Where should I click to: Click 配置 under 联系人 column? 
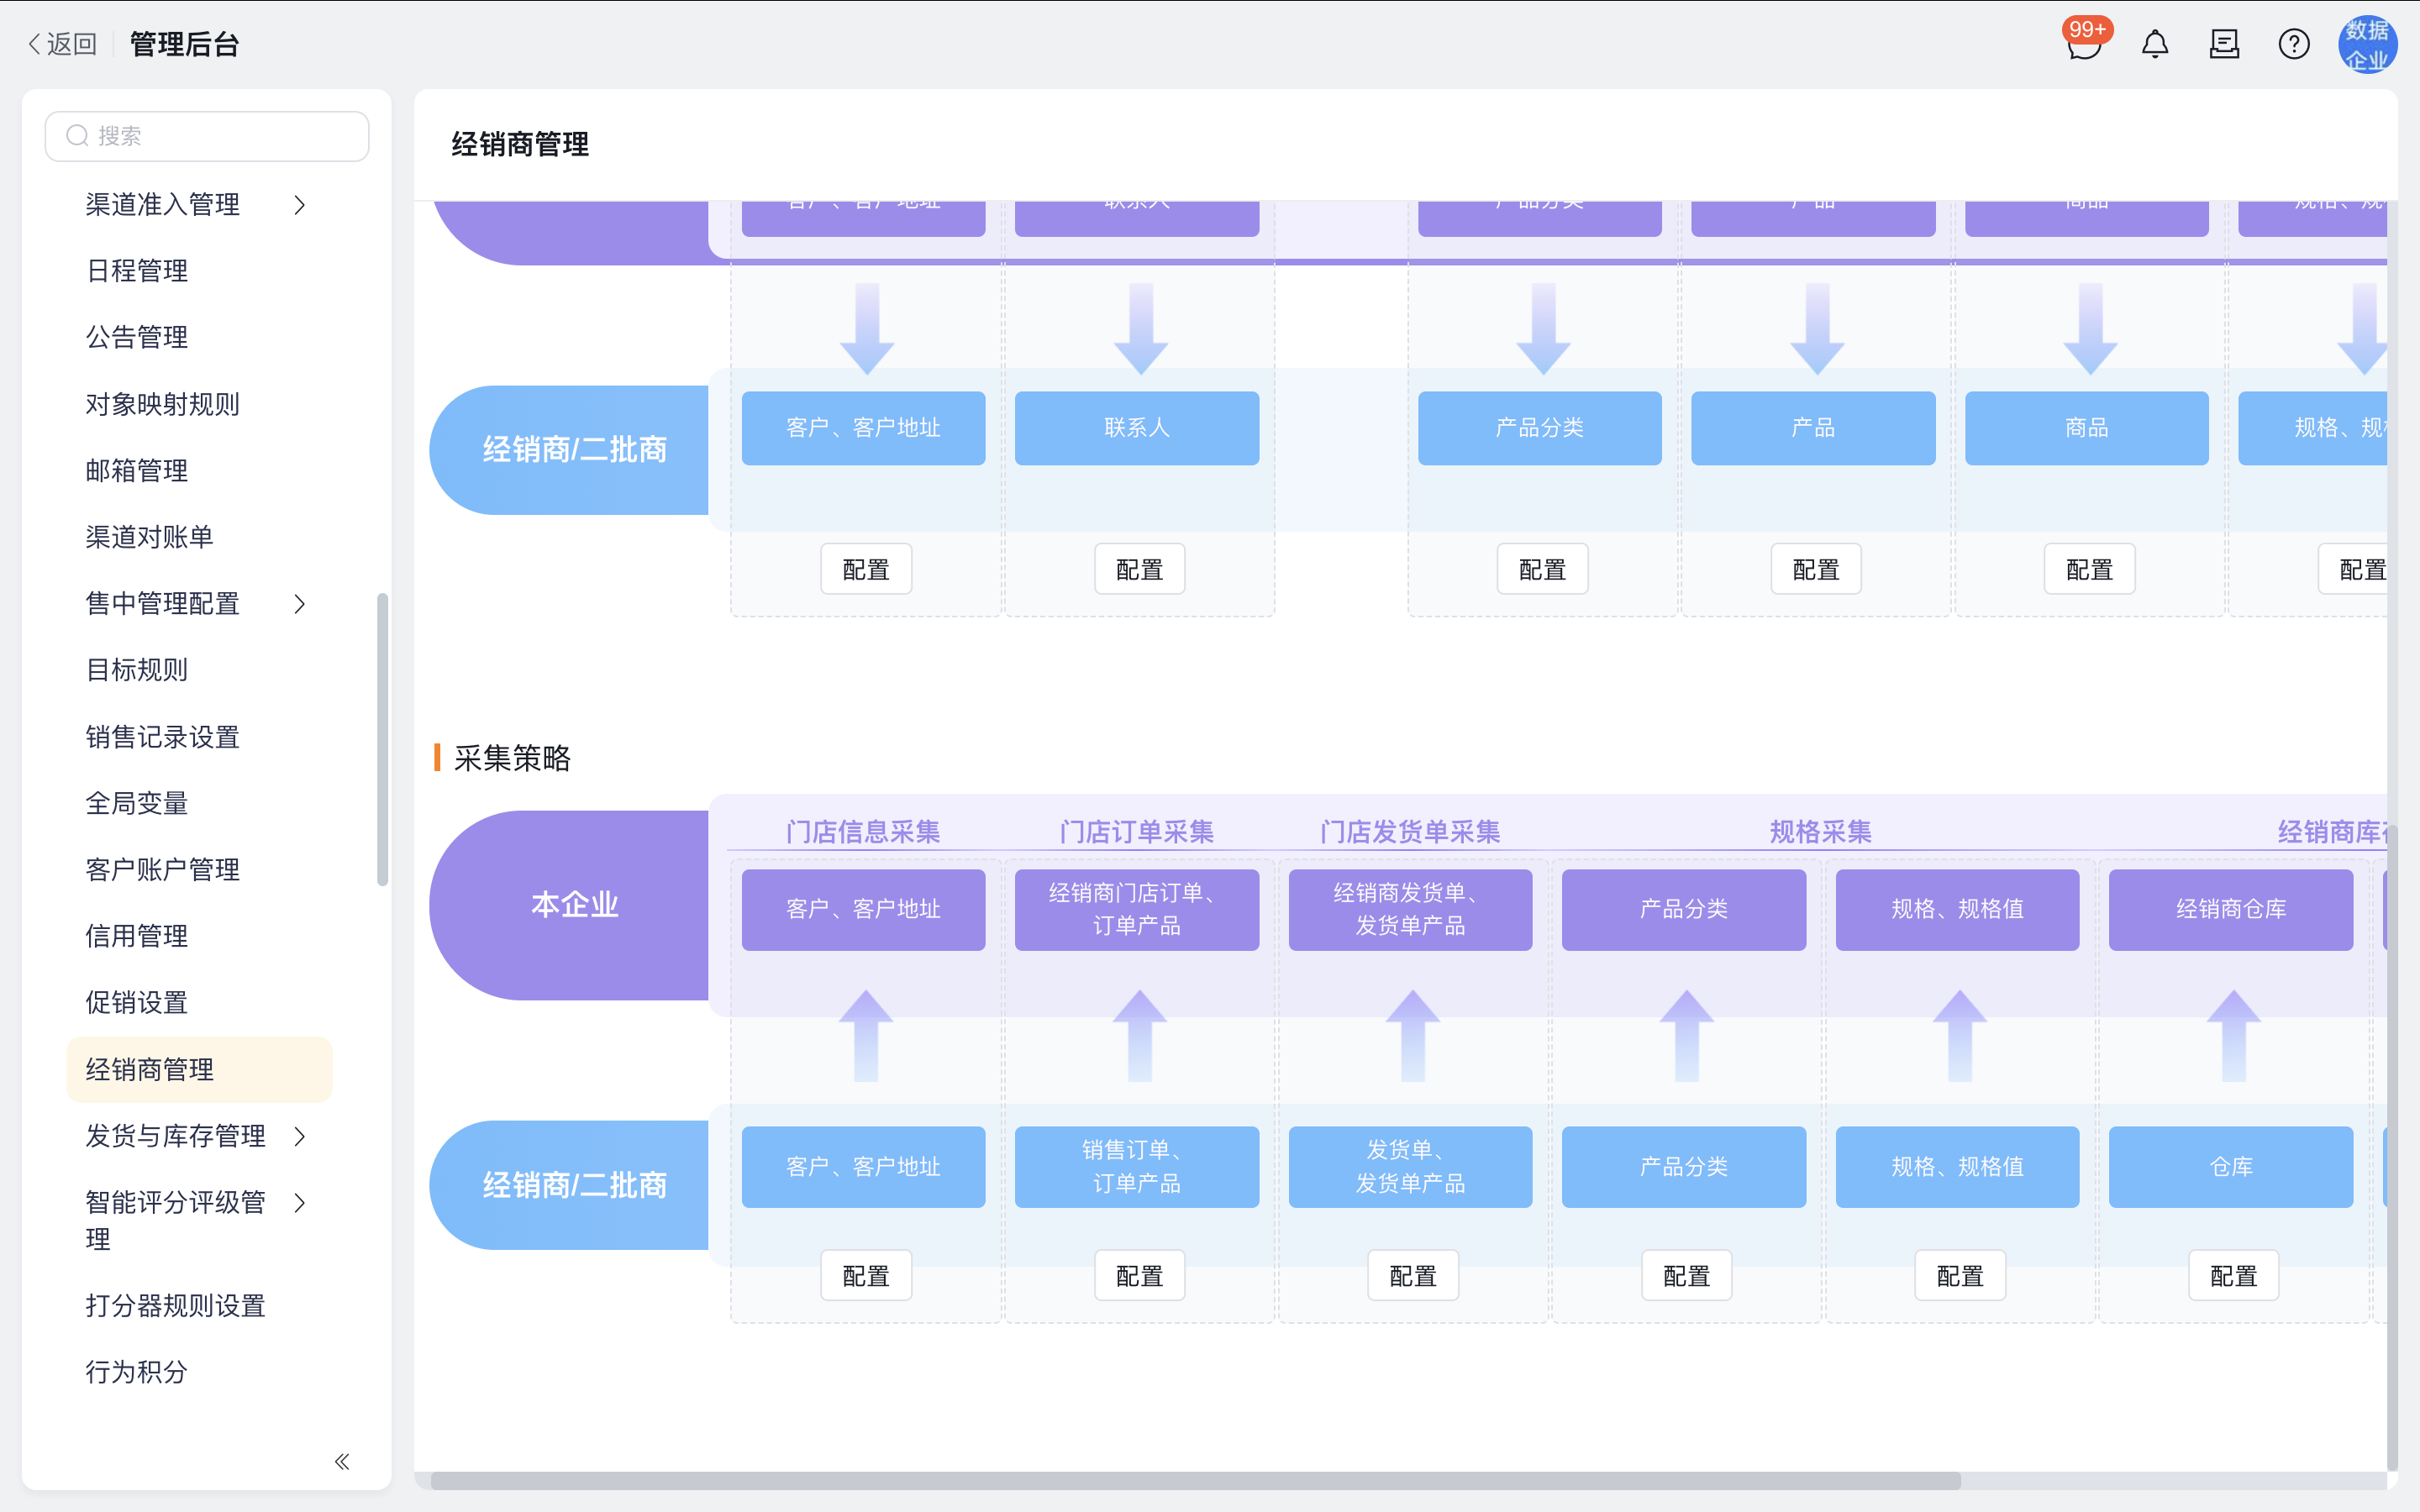pos(1139,569)
